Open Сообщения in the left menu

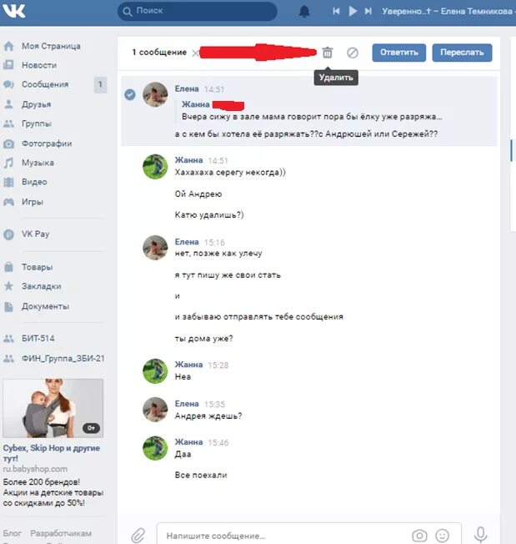[45, 84]
